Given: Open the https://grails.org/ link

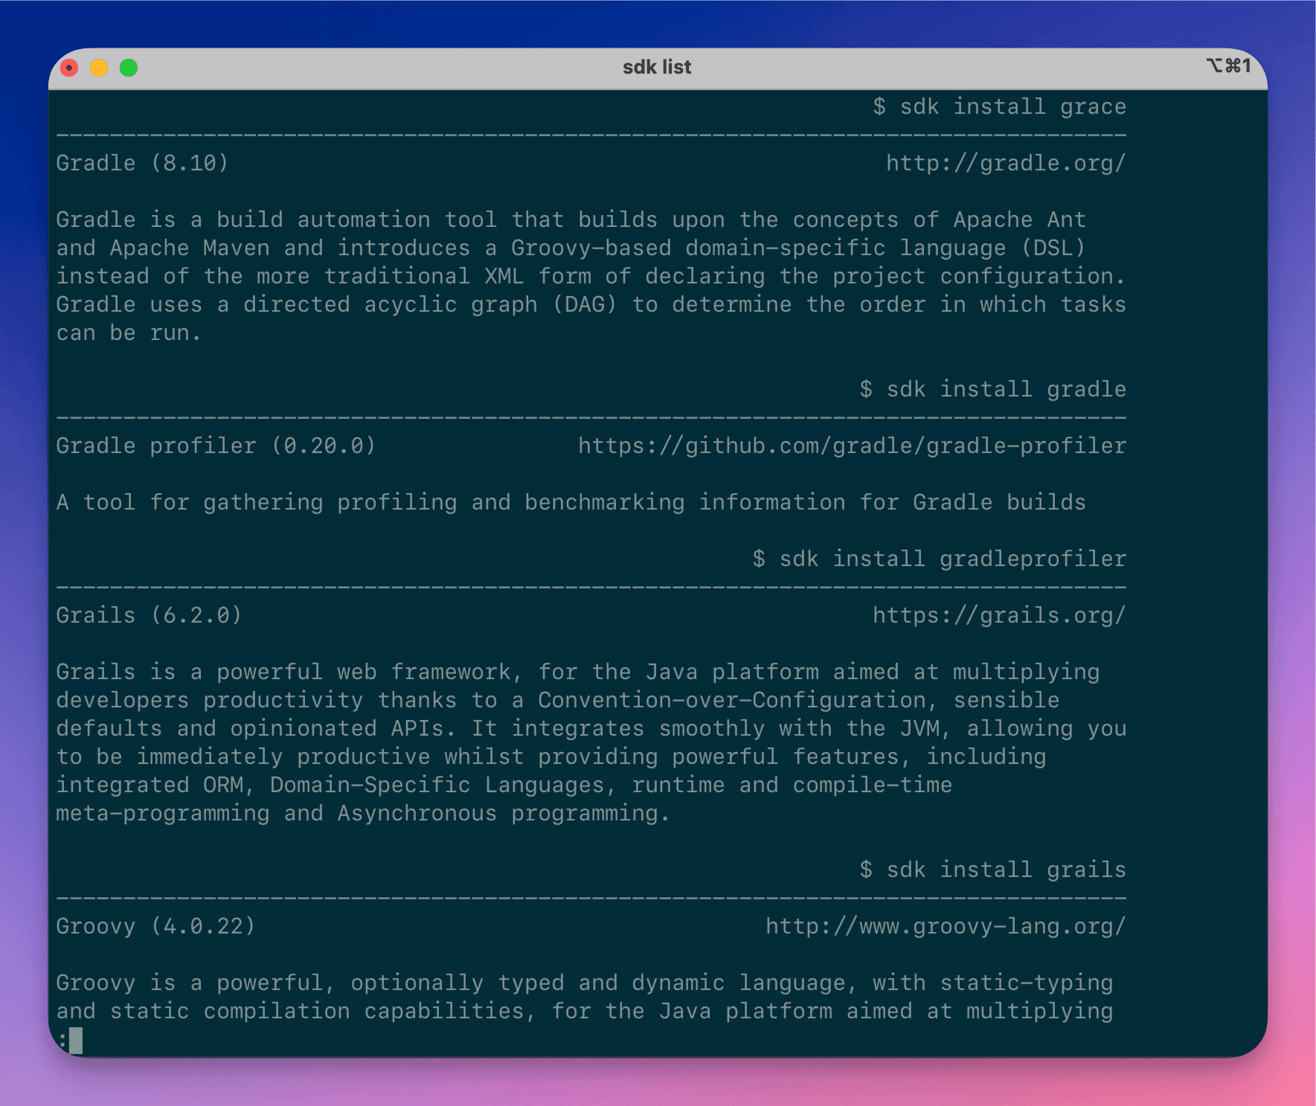Looking at the screenshot, I should pos(999,615).
